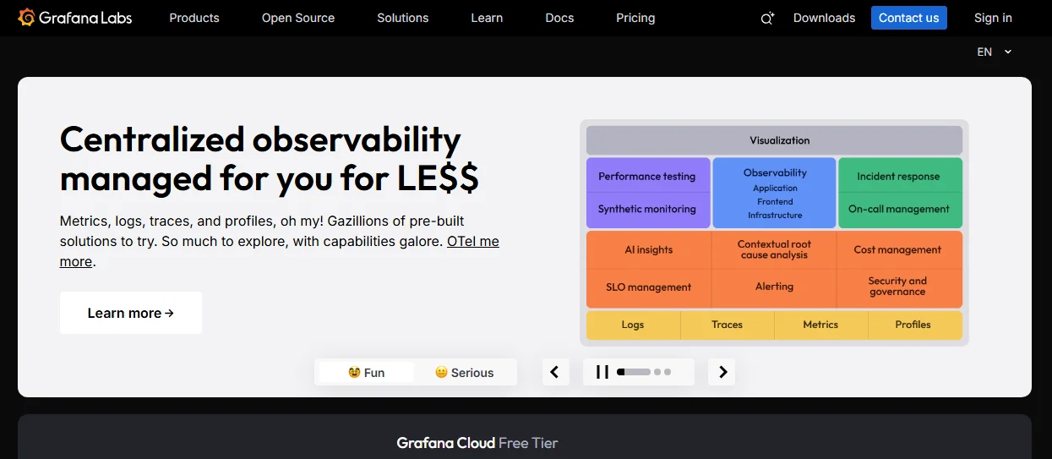
Task: Click the word Frontend in the Observability block
Action: pos(775,202)
